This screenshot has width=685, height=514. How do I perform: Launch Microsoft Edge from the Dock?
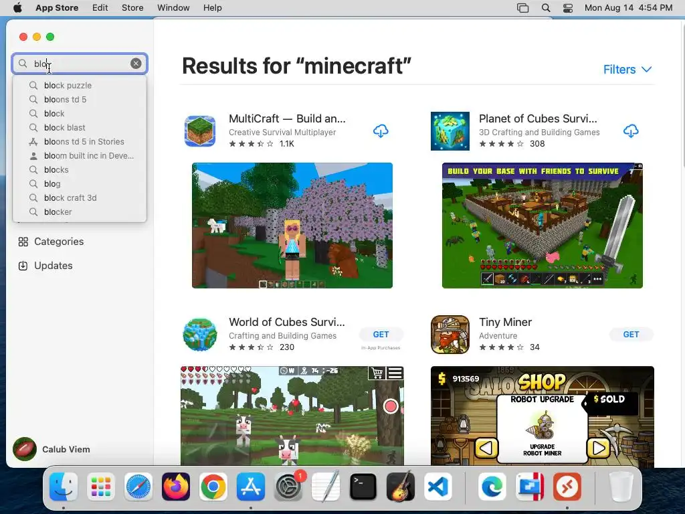[492, 487]
